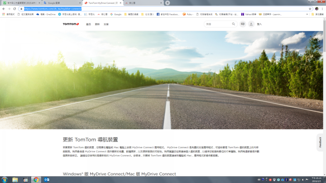Open the second TomTom header menu item
The height and width of the screenshot is (183, 326).
[97, 24]
